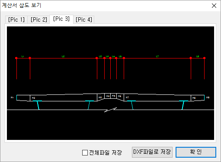Show the [Pic 4] tab

(x=84, y=19)
